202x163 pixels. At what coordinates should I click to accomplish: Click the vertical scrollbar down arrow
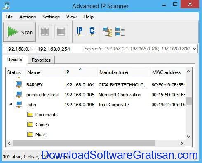coord(188,137)
